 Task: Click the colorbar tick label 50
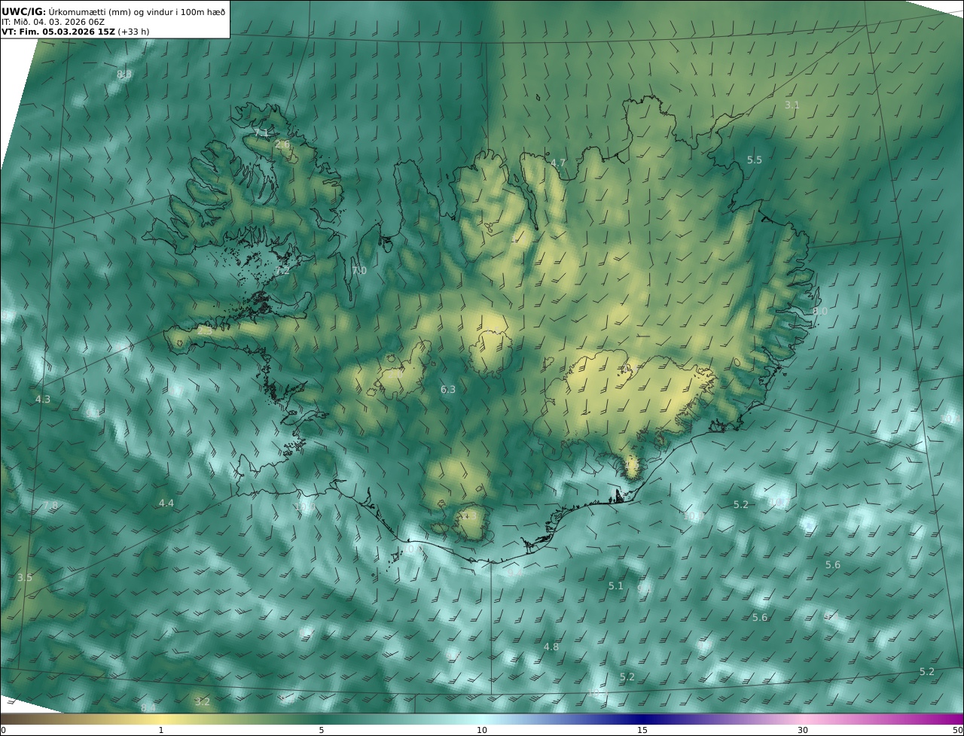tap(958, 730)
